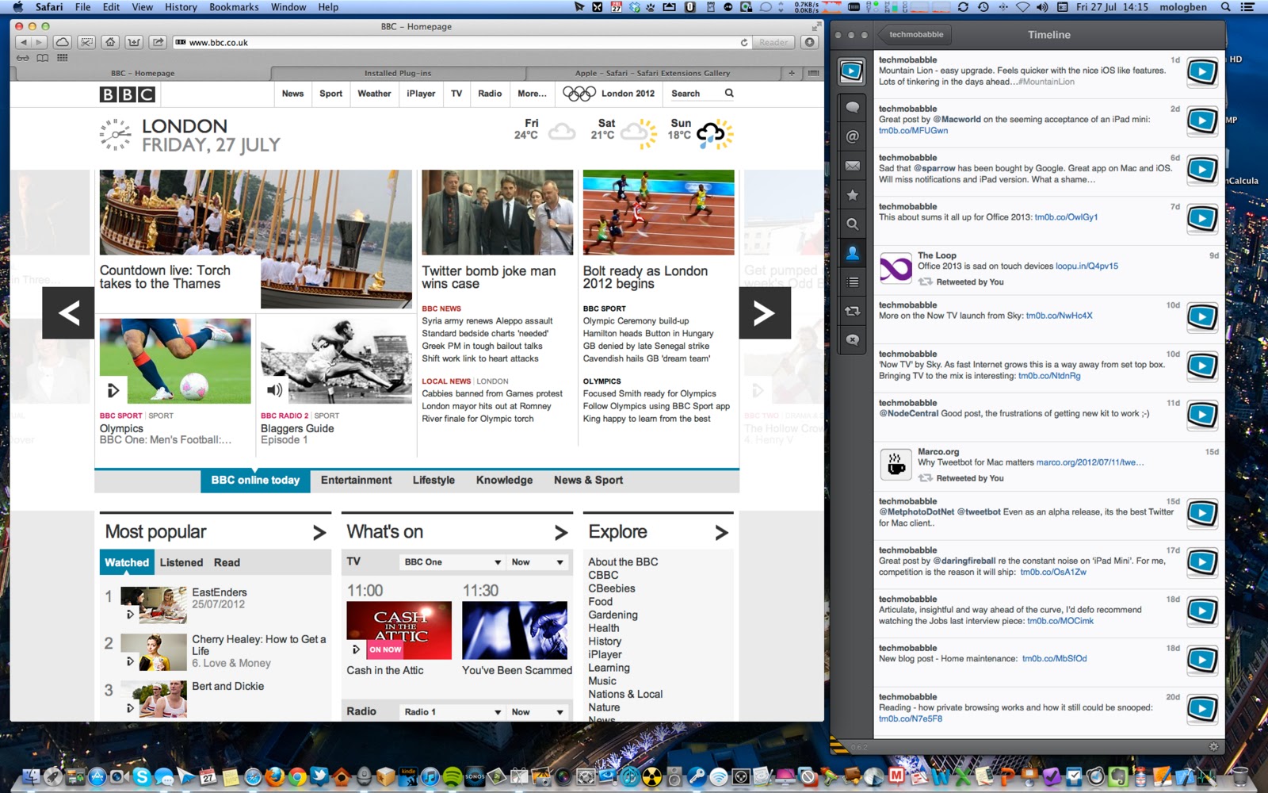
Task: Open Safari Downloads button
Action: (809, 42)
